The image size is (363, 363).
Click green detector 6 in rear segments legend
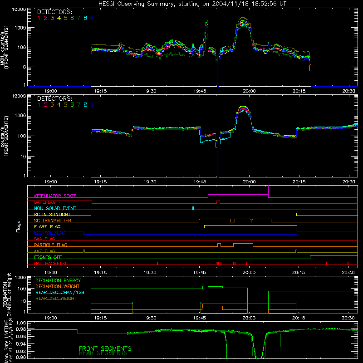(72, 105)
